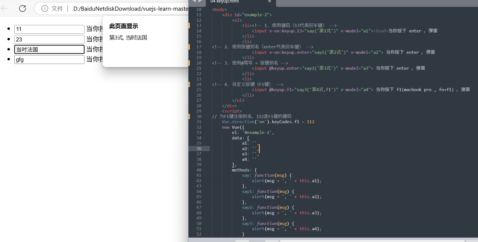The image size is (478, 242).
Task: Click the a4 property on line 38
Action: click(245, 159)
